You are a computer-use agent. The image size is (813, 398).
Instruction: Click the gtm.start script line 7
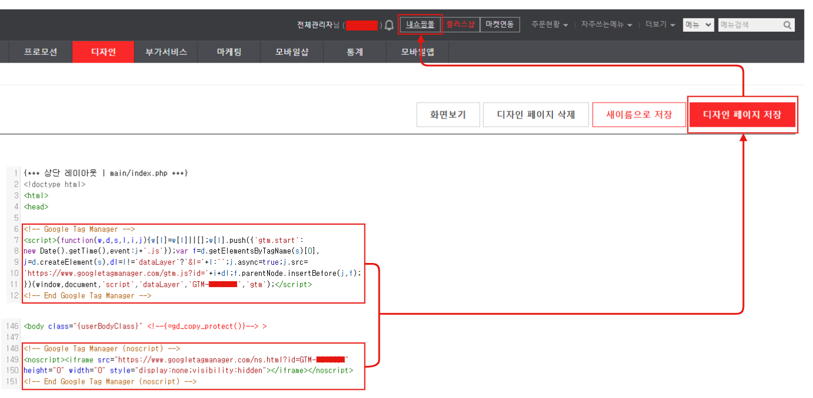(163, 240)
